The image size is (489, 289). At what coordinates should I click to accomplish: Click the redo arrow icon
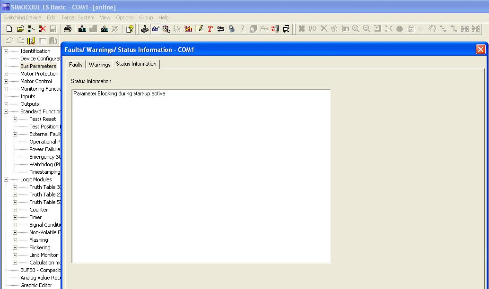[20, 41]
